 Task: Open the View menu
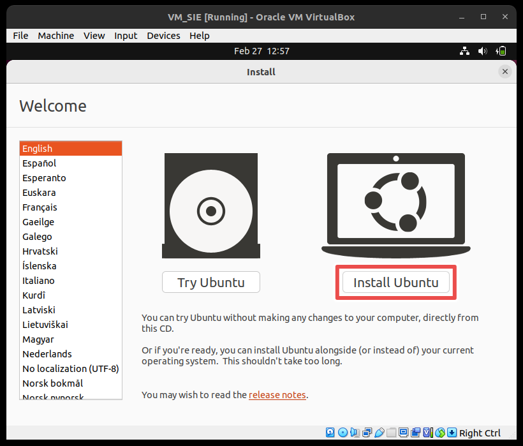tap(94, 35)
